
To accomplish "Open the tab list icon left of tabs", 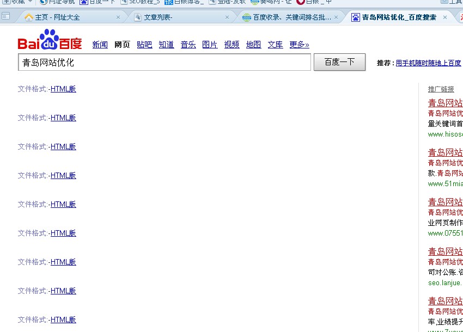I will 5,17.
